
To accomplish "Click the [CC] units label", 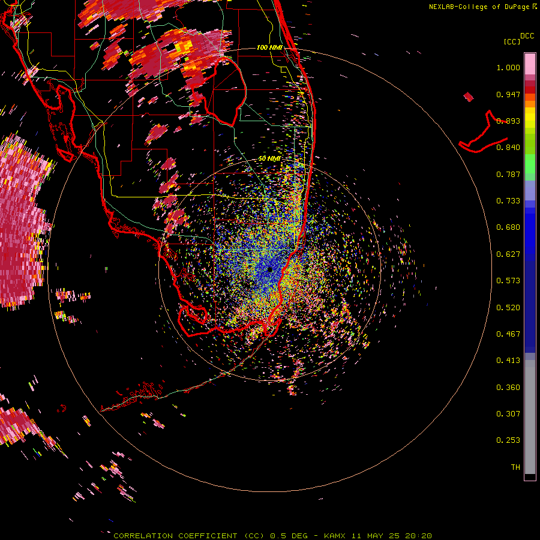I will coord(512,41).
